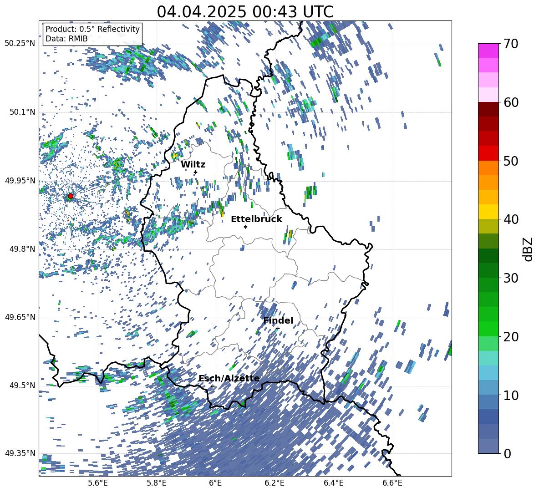This screenshot has height=492, width=539.
Task: Click the bright red colorbar segment near 50
Action: [x=488, y=153]
